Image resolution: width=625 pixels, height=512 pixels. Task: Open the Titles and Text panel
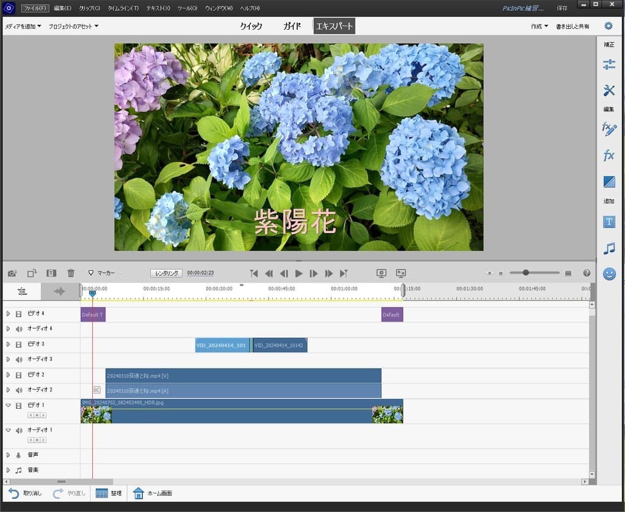(609, 222)
